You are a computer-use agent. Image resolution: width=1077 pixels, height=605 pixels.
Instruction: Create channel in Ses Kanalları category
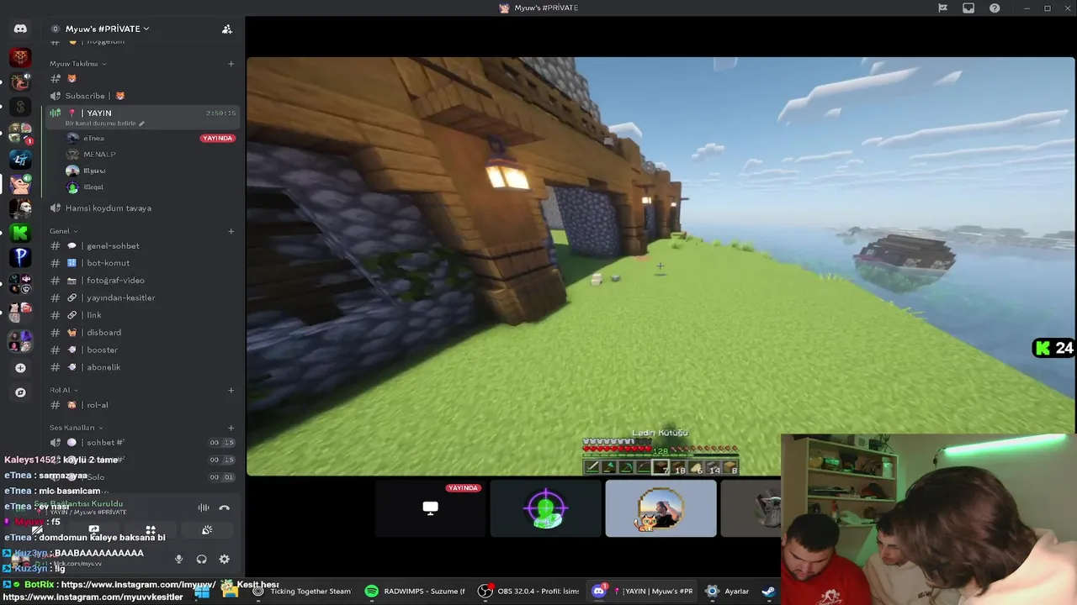[231, 428]
